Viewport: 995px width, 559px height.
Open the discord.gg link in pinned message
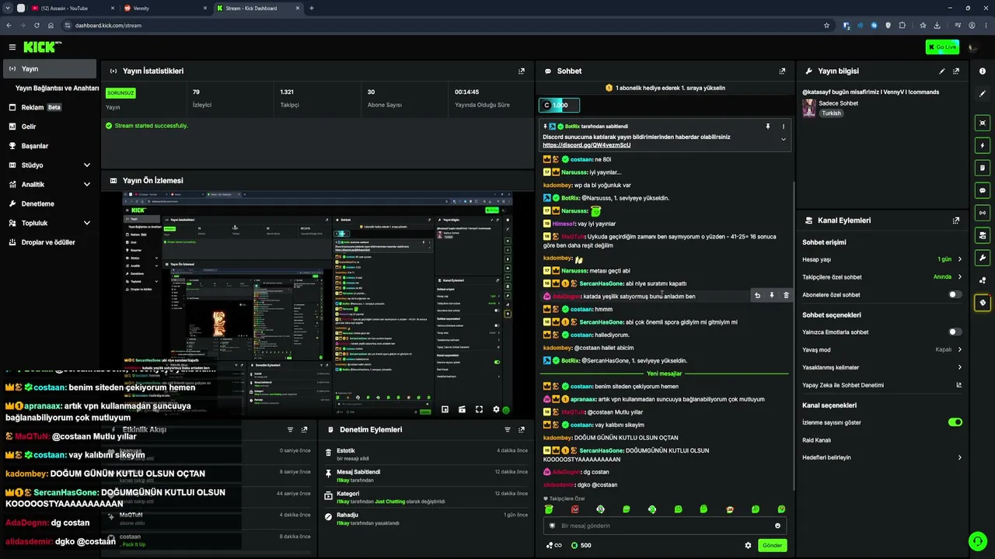pos(586,145)
